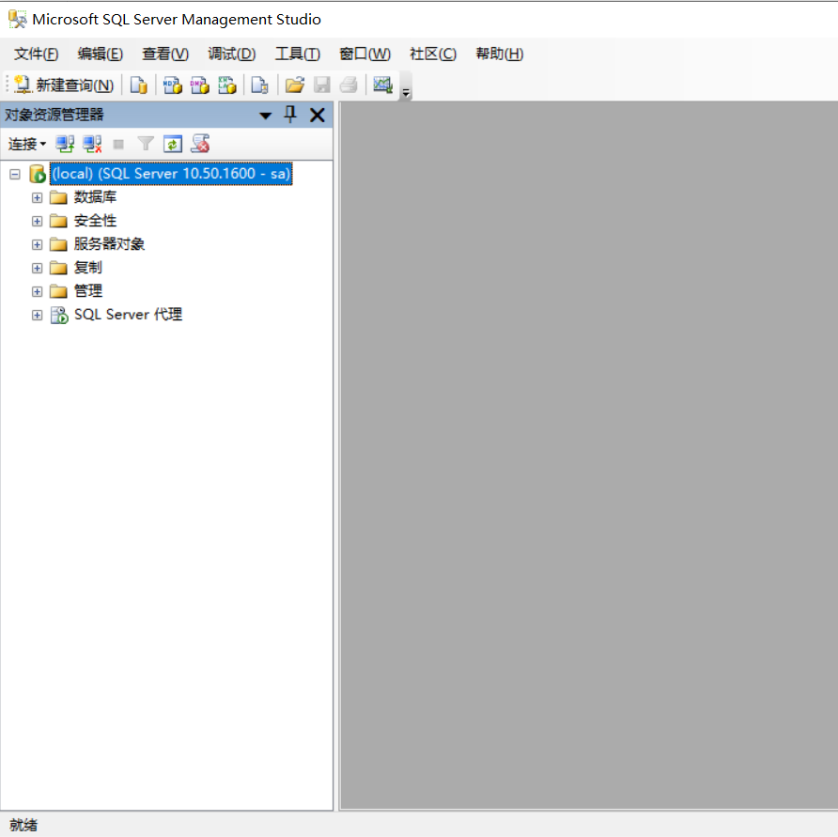Screen dimensions: 838x837
Task: Click the 就绪 status bar text
Action: coord(23,825)
